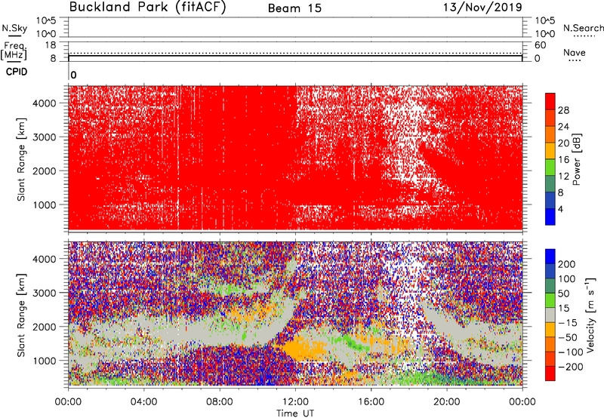Viewport: 604px width, 418px height.
Task: Click the '18' frequency tick label
Action: point(51,45)
